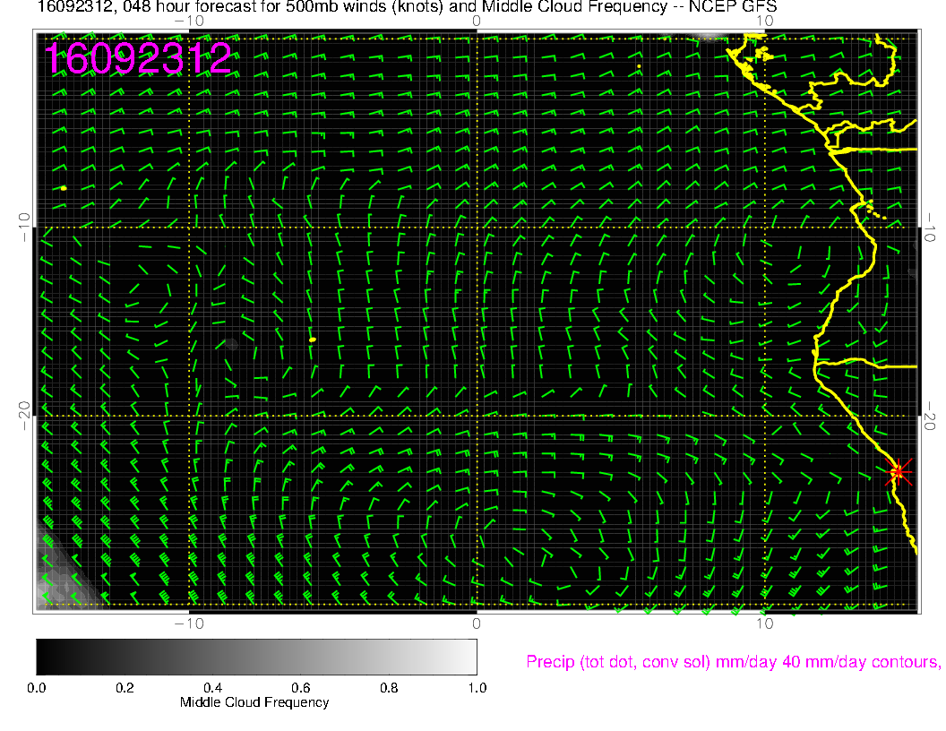Screen dimensions: 946x731
Task: Click the -10 longitude label on bottom axis
Action: pos(189,623)
